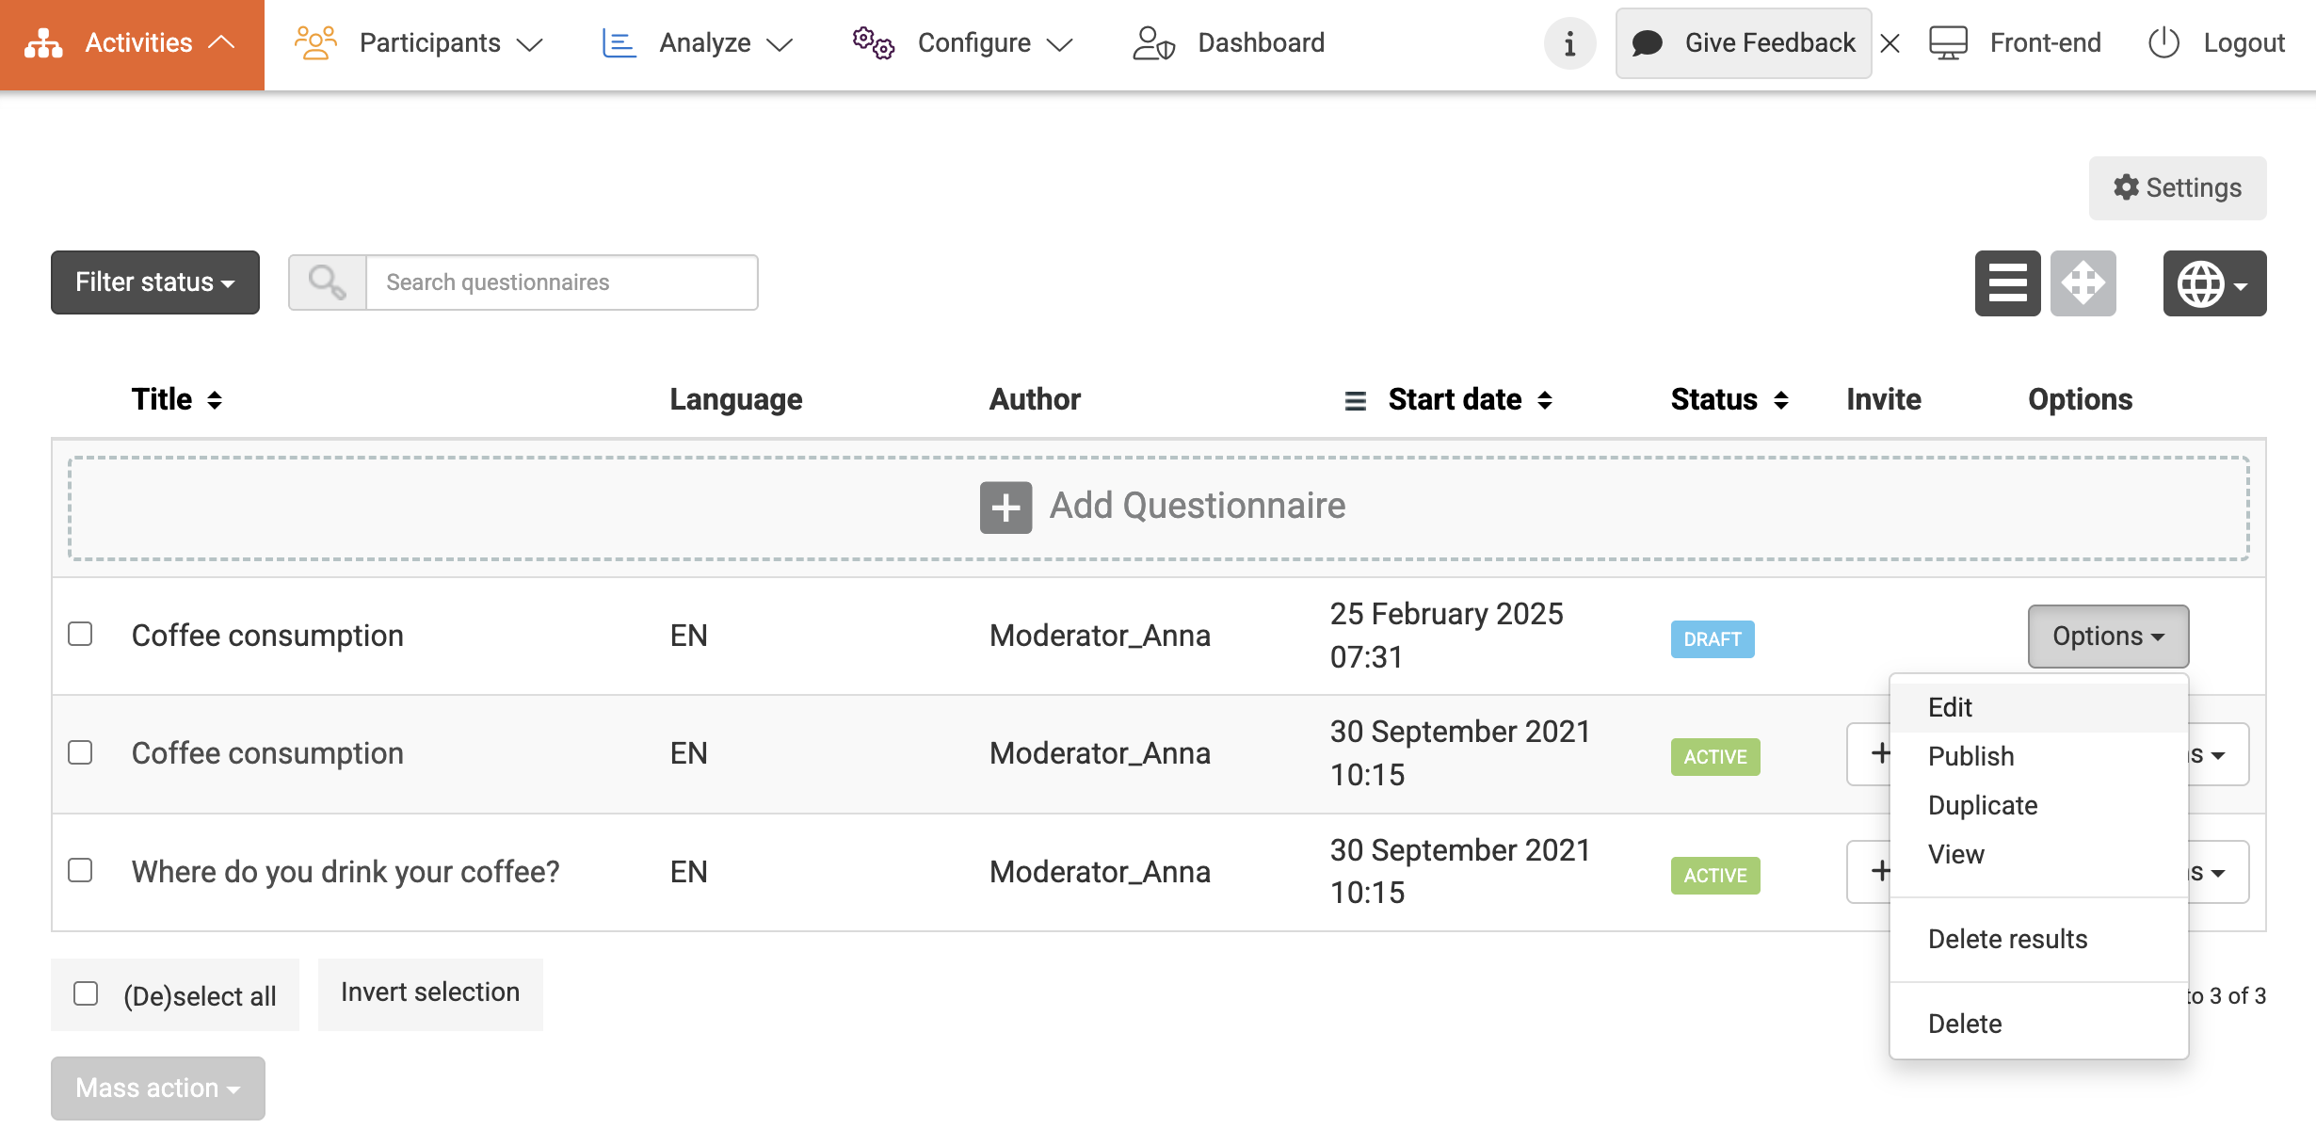Select 'Where do you drink your coffee?' checkbox
This screenshot has height=1145, width=2316.
[x=80, y=870]
